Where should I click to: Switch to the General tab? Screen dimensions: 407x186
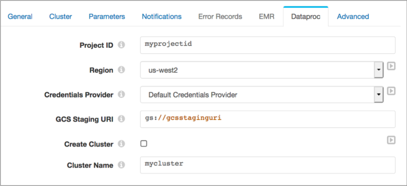tap(20, 17)
